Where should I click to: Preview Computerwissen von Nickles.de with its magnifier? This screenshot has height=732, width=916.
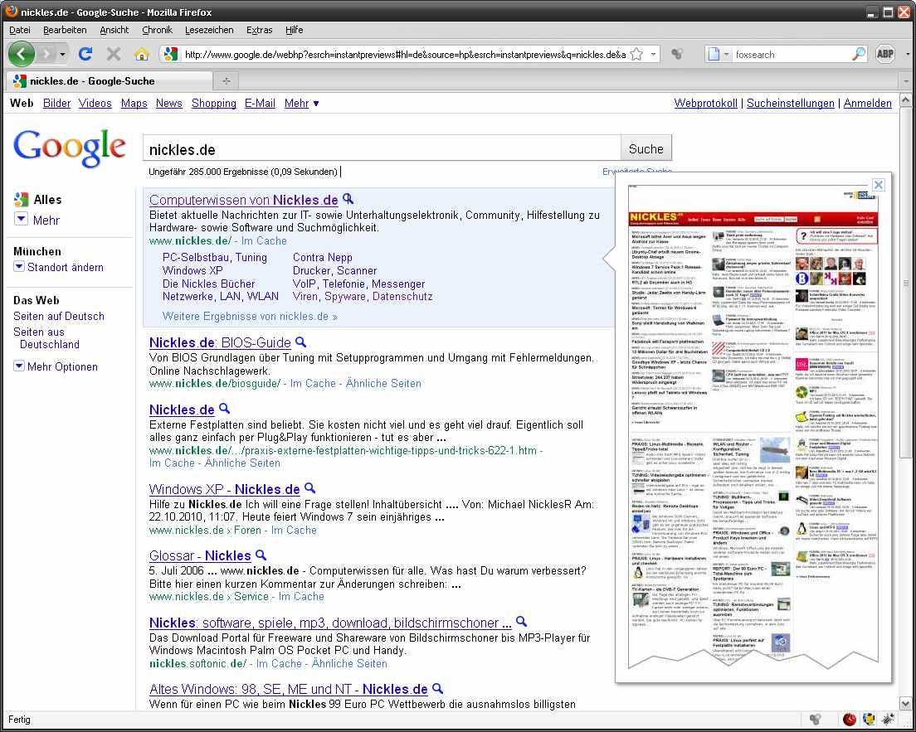348,198
